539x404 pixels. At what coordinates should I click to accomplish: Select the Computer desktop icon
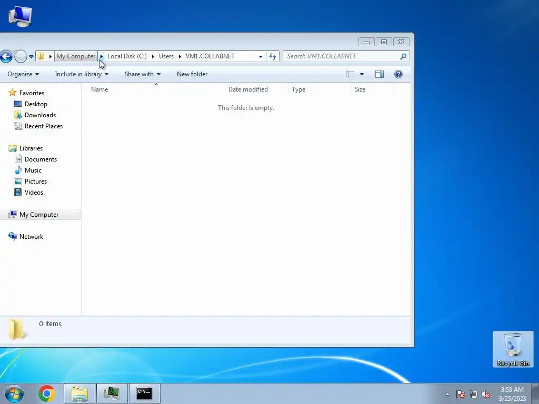(x=20, y=16)
